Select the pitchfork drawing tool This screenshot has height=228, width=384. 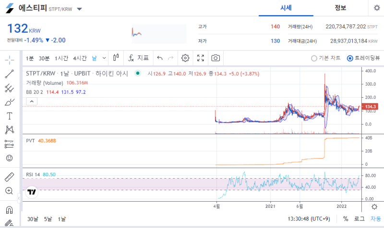(9, 88)
